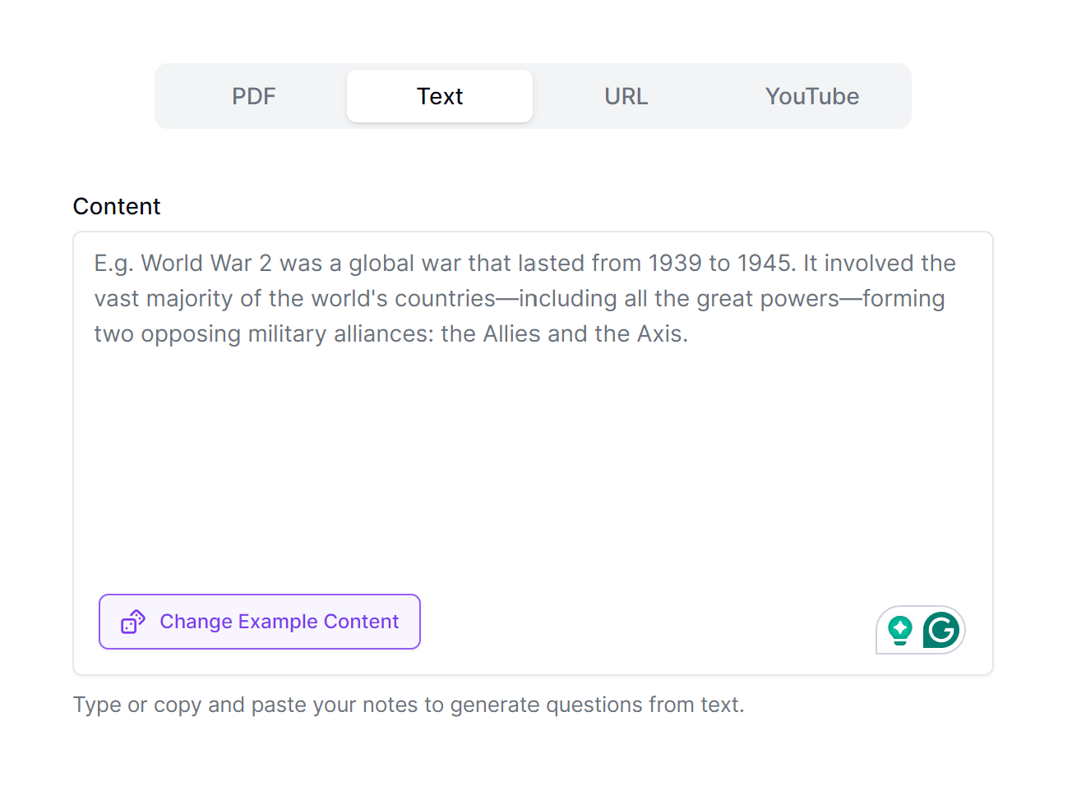1072x790 pixels.
Task: Select the URL source tab
Action: [x=626, y=96]
